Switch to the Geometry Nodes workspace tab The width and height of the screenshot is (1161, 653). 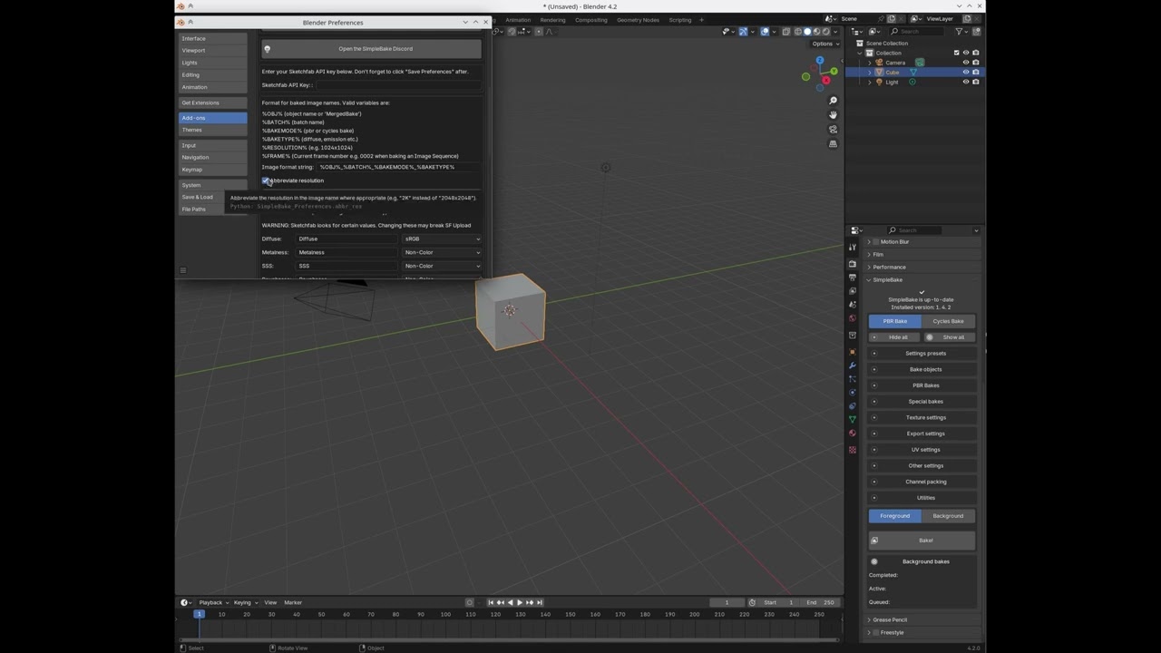click(639, 20)
